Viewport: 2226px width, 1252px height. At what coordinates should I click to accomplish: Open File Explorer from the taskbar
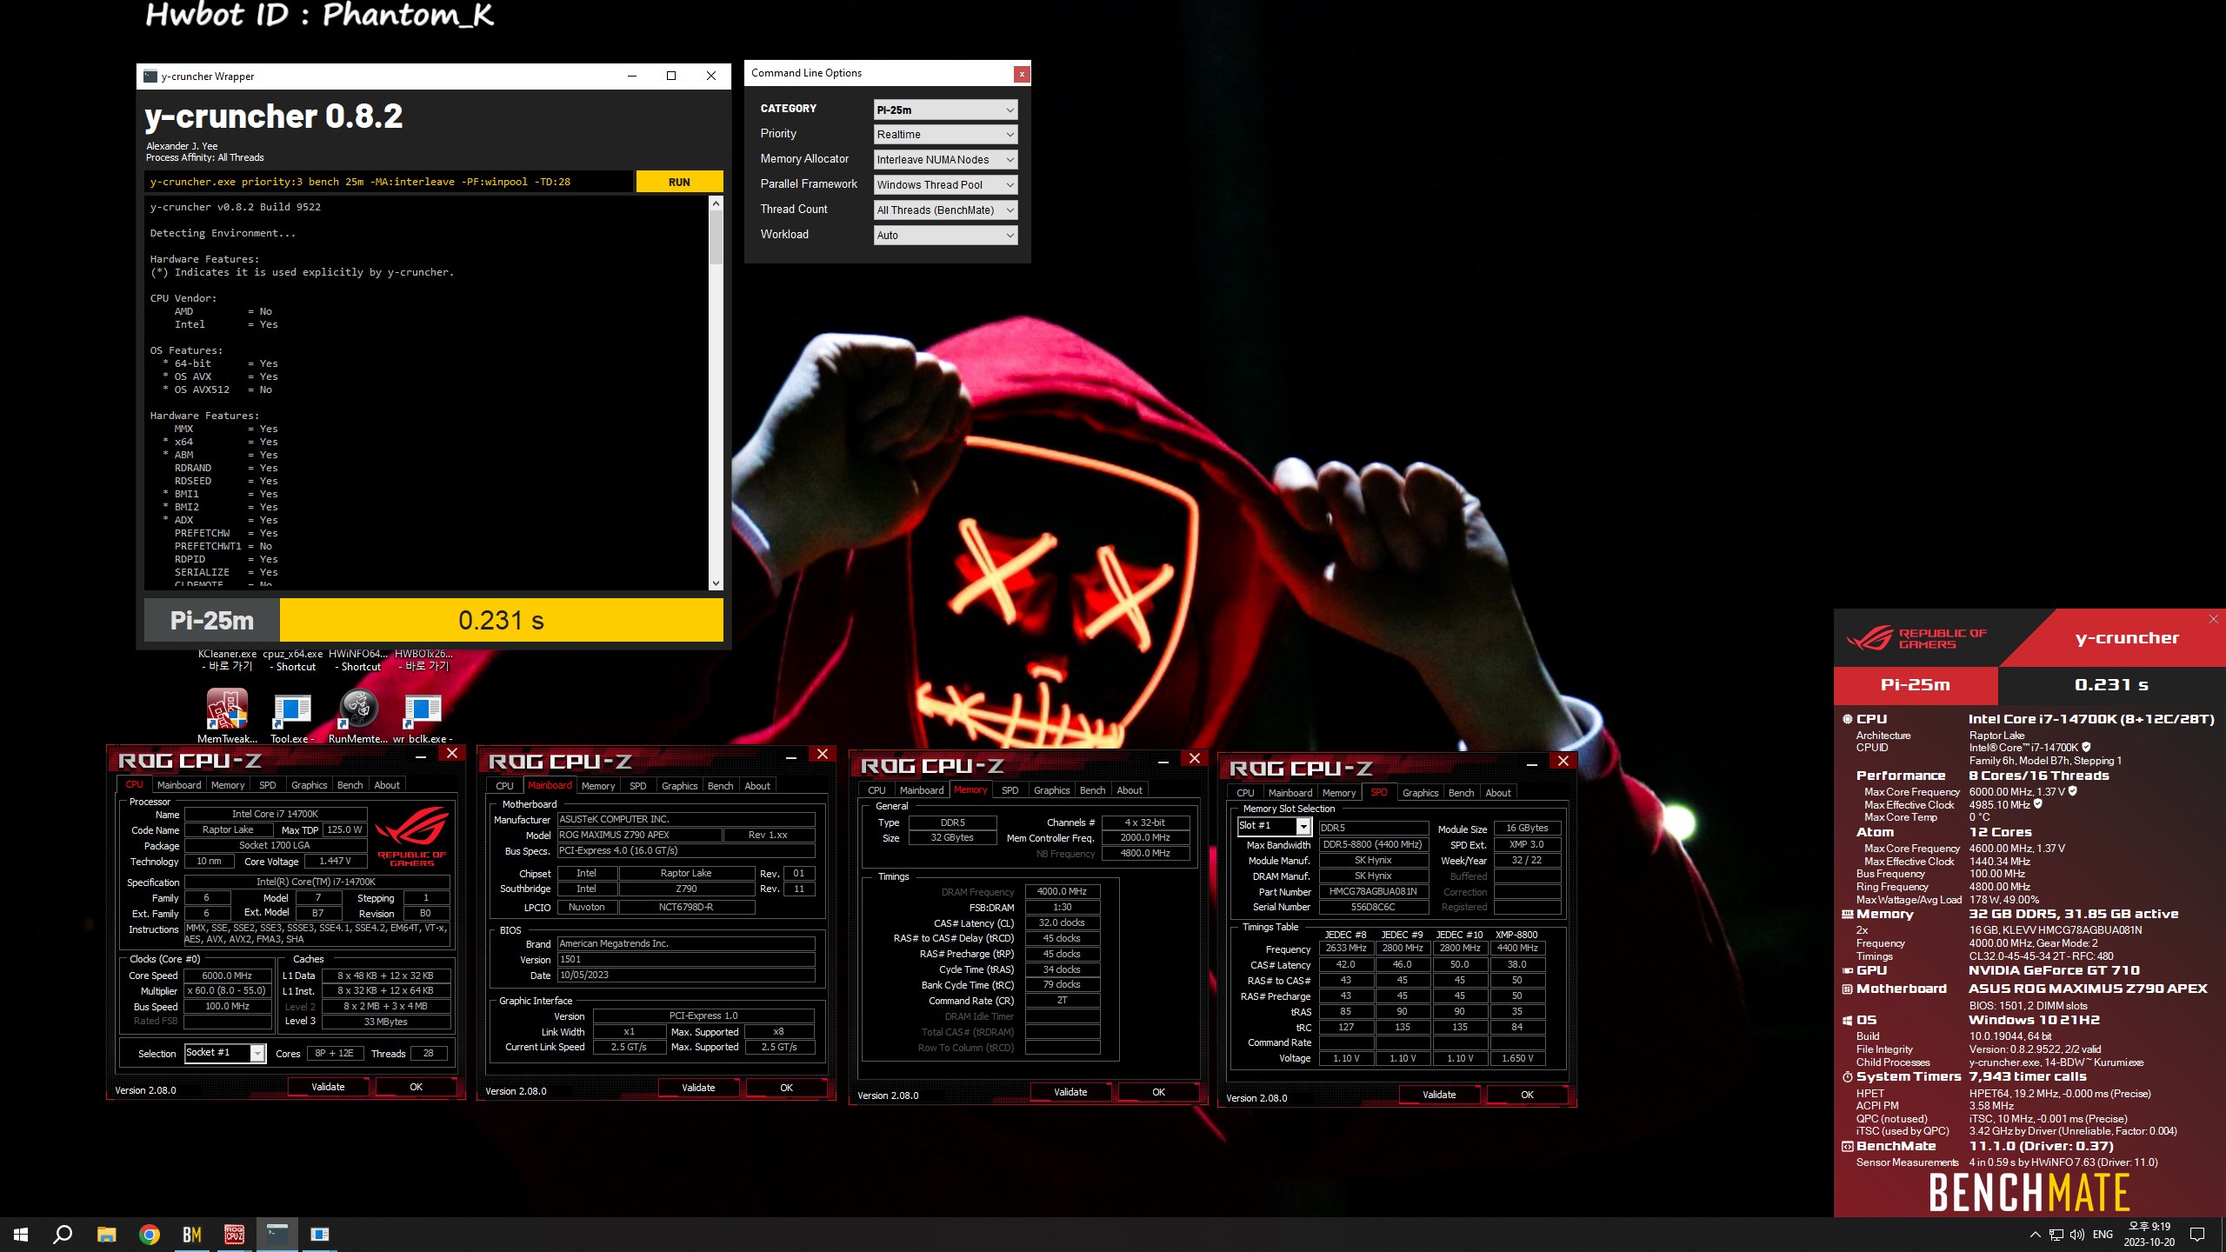click(106, 1235)
